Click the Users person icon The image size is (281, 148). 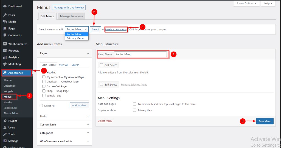click(5, 127)
